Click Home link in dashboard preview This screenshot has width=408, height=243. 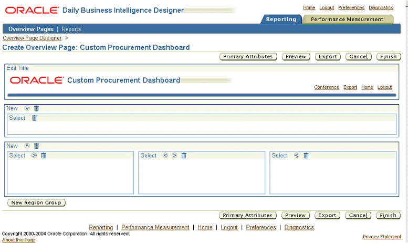pyautogui.click(x=367, y=87)
